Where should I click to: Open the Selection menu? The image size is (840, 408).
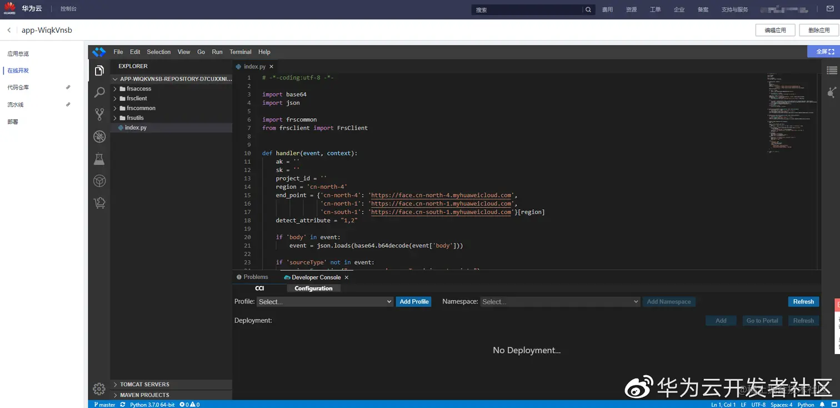159,52
